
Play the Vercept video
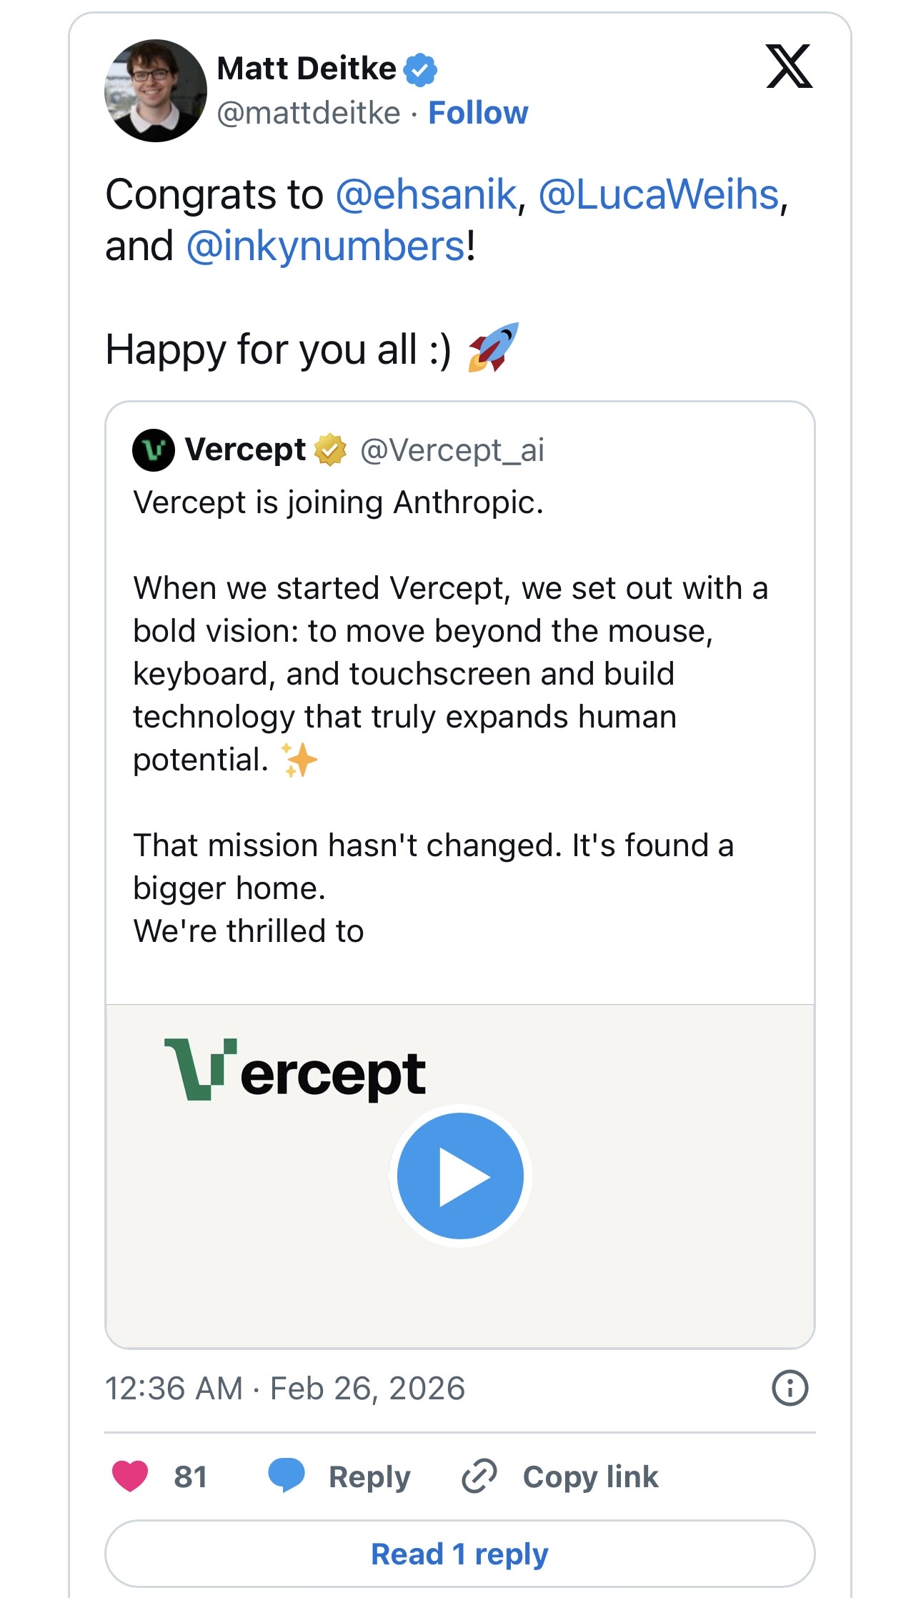(460, 1176)
